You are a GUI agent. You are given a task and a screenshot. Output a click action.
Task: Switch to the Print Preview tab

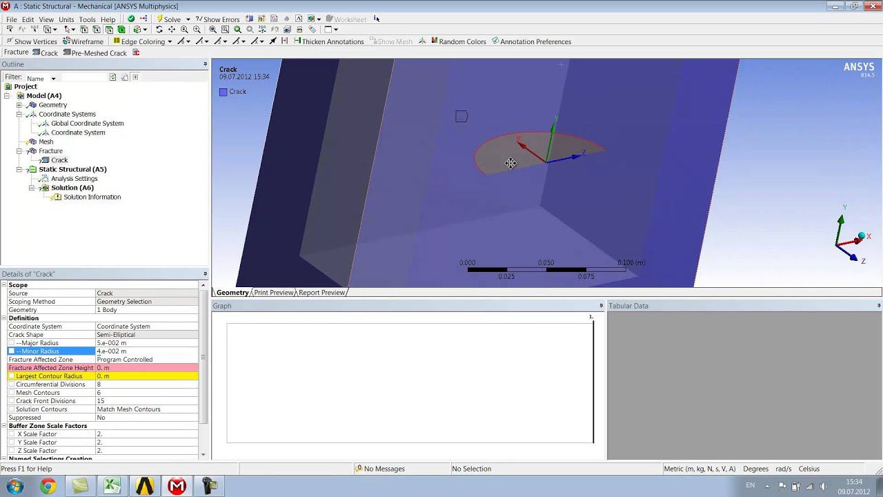(x=273, y=293)
